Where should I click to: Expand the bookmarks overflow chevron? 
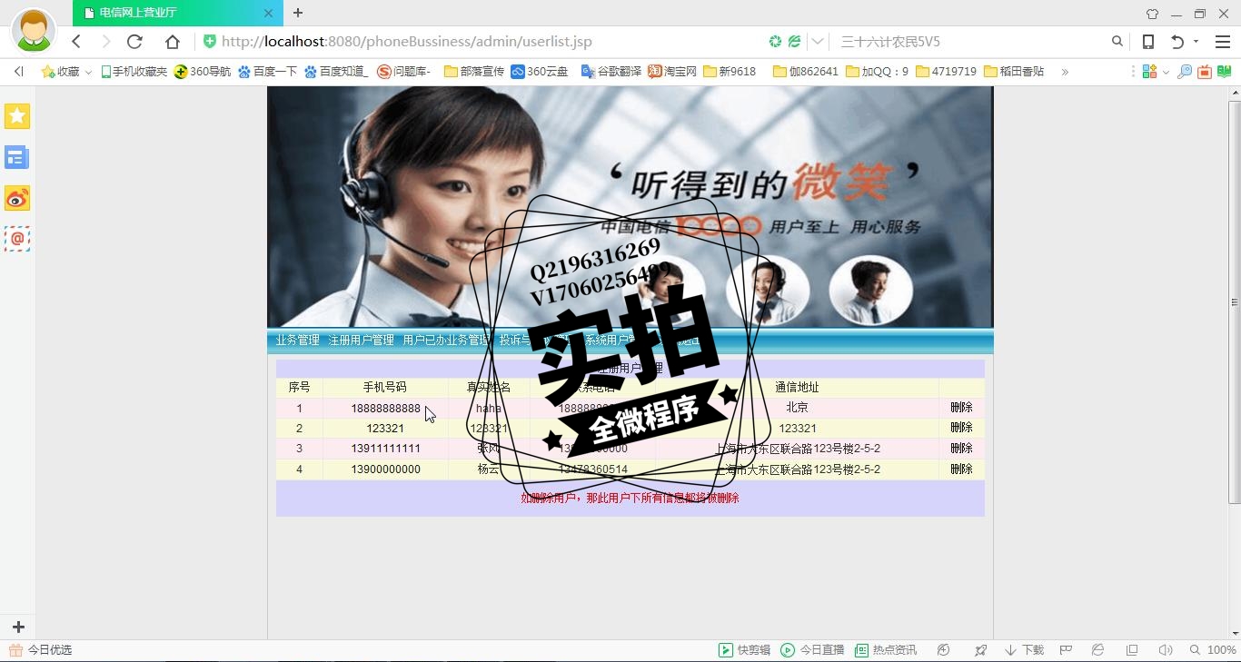(1065, 72)
